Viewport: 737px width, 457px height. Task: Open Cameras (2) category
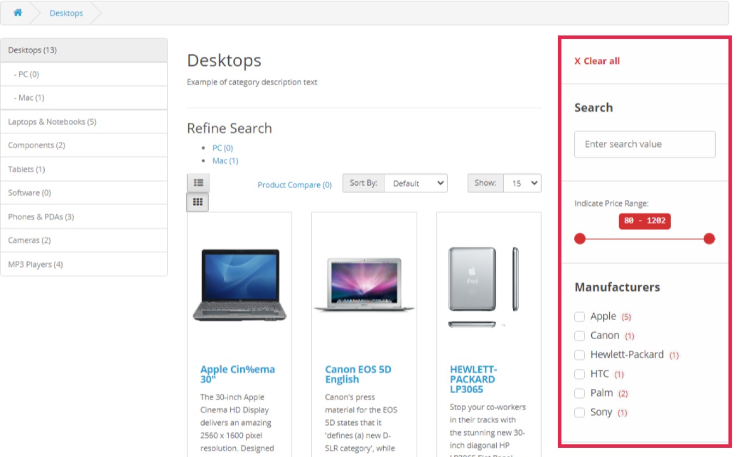84,240
